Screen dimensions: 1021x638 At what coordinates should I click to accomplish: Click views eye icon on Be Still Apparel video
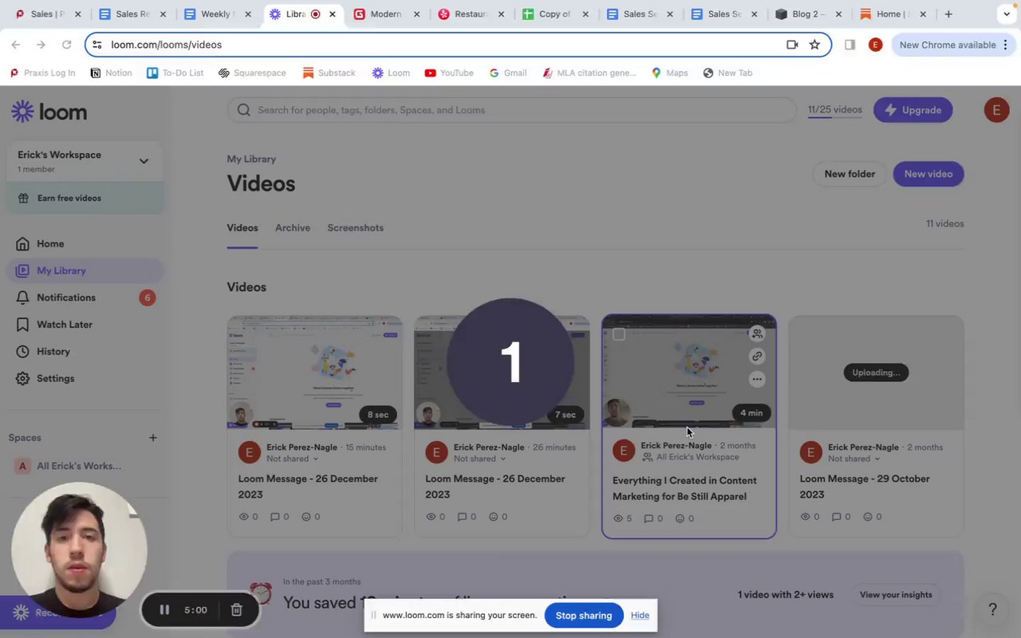(x=618, y=518)
